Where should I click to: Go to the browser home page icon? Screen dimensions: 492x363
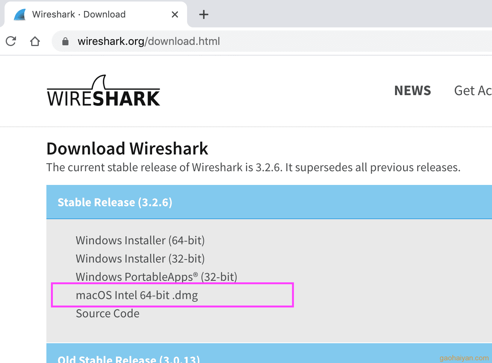35,41
